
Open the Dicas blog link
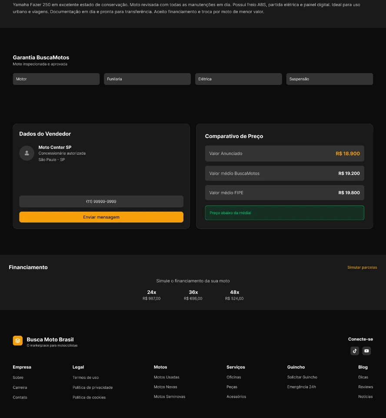pos(363,377)
